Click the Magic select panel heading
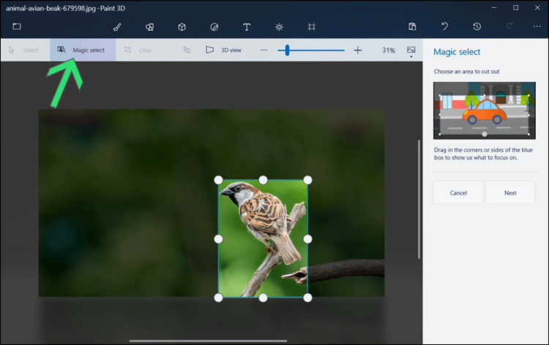The image size is (549, 345). (x=457, y=52)
